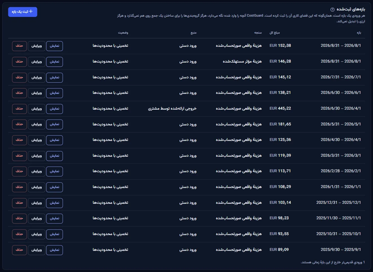This screenshot has height=272, width=373.
Task: Click the older-entries note below the table
Action: (333, 262)
